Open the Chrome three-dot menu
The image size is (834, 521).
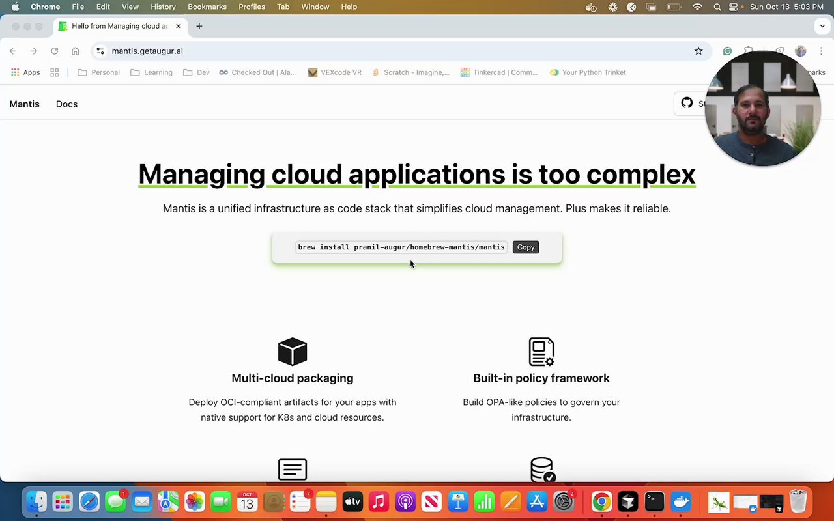[x=821, y=51]
